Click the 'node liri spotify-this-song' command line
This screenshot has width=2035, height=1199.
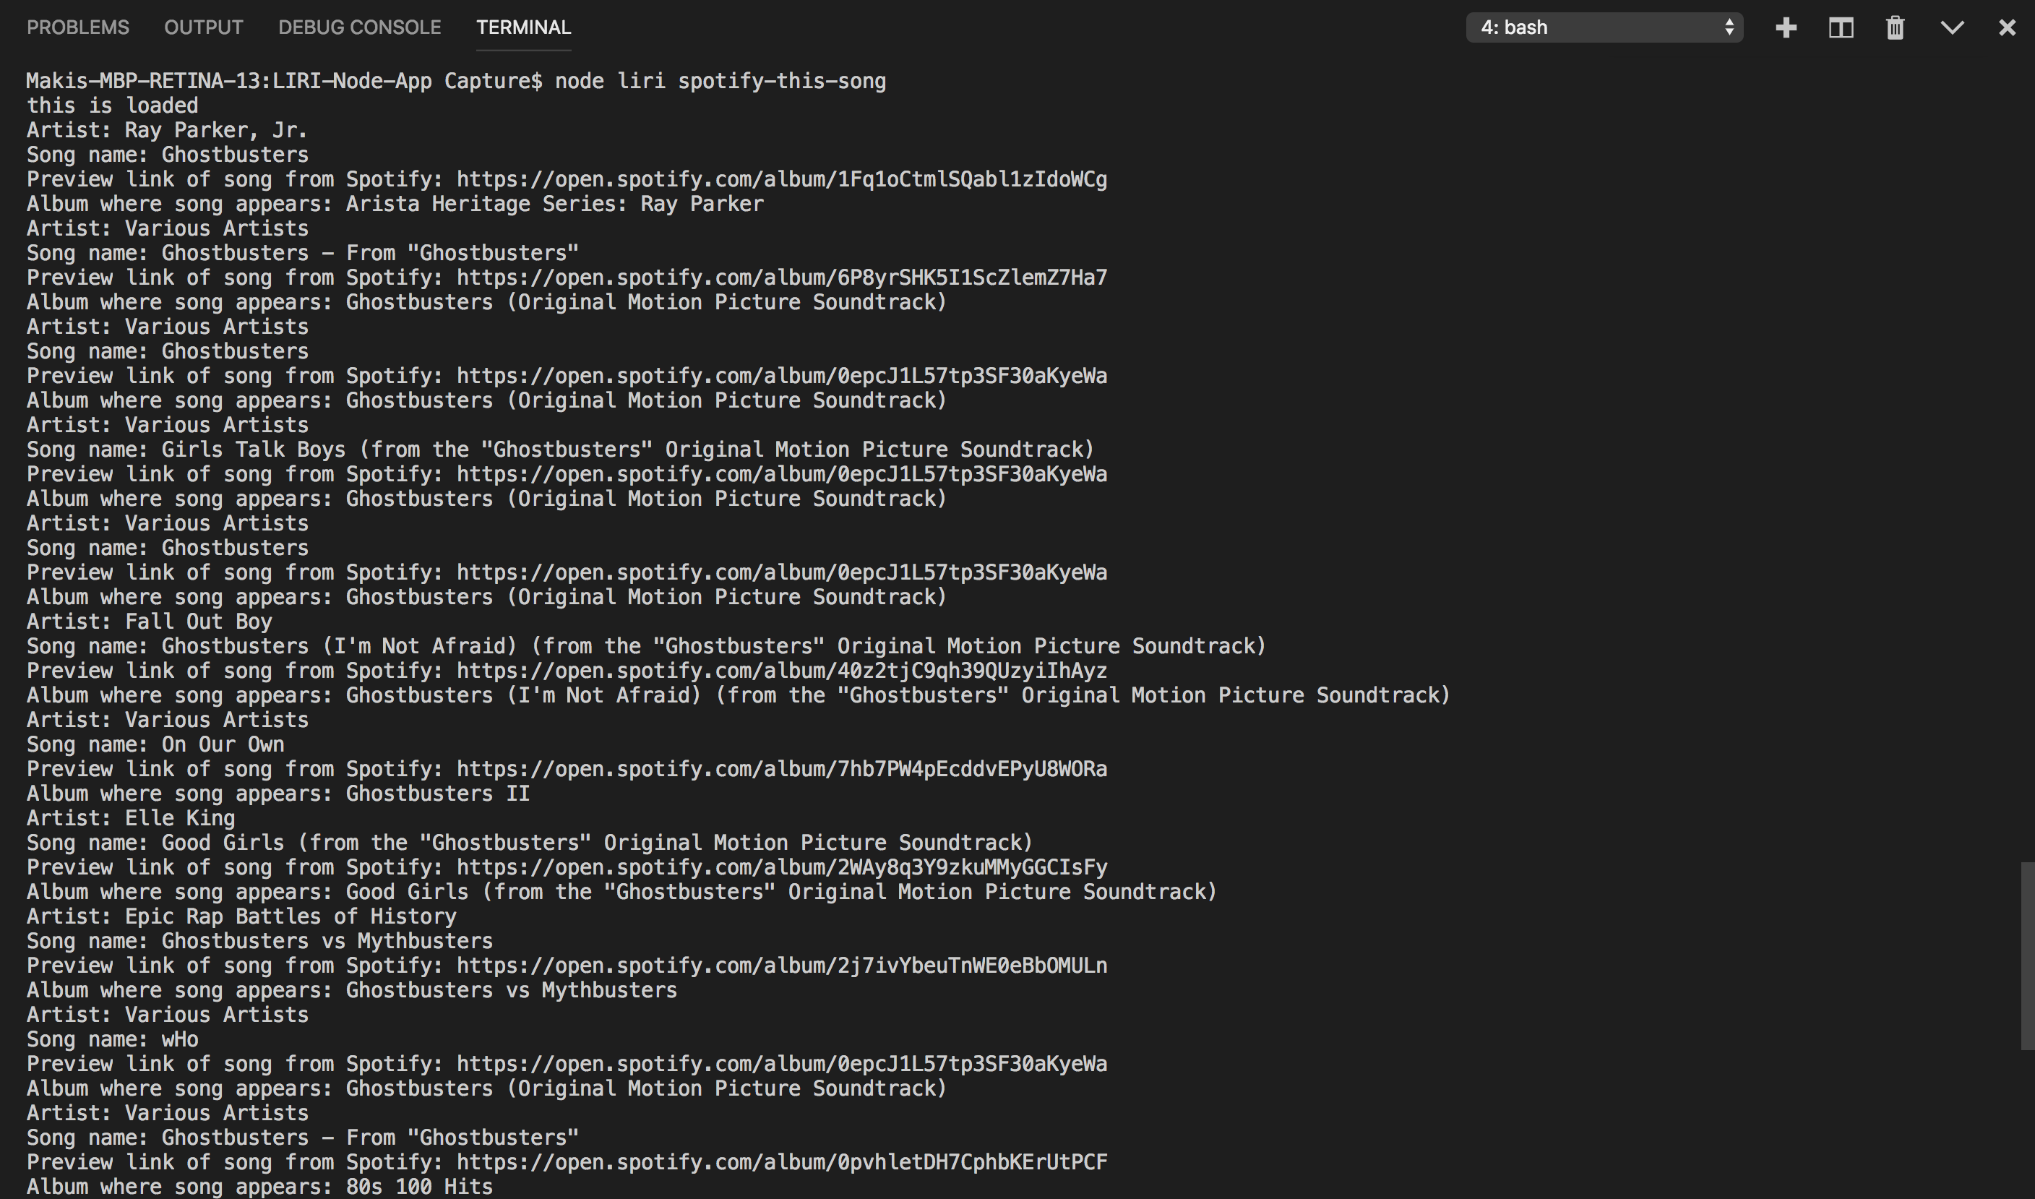pos(719,82)
